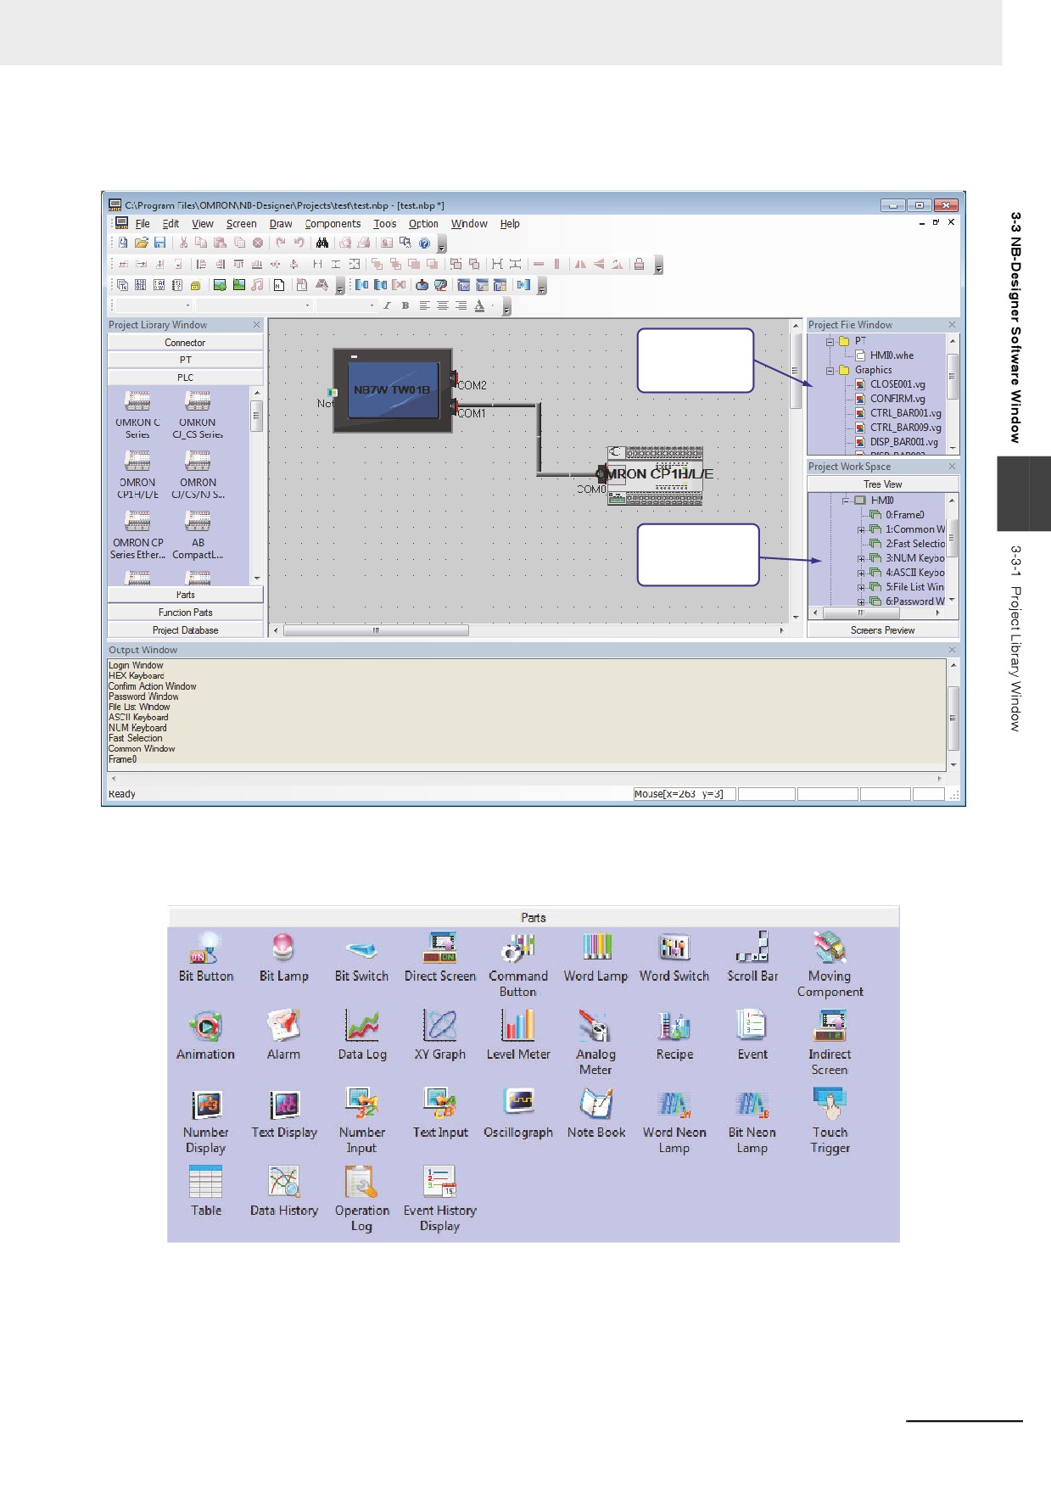Open the Window menu
1051x1488 pixels.
pyautogui.click(x=469, y=224)
